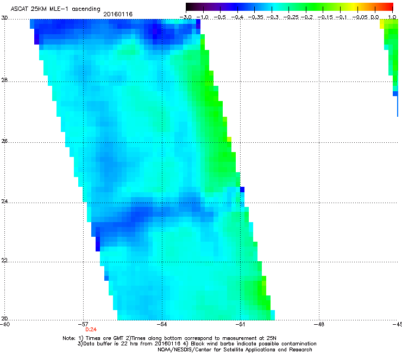Pick the yellow section of the color bar

(354, 7)
